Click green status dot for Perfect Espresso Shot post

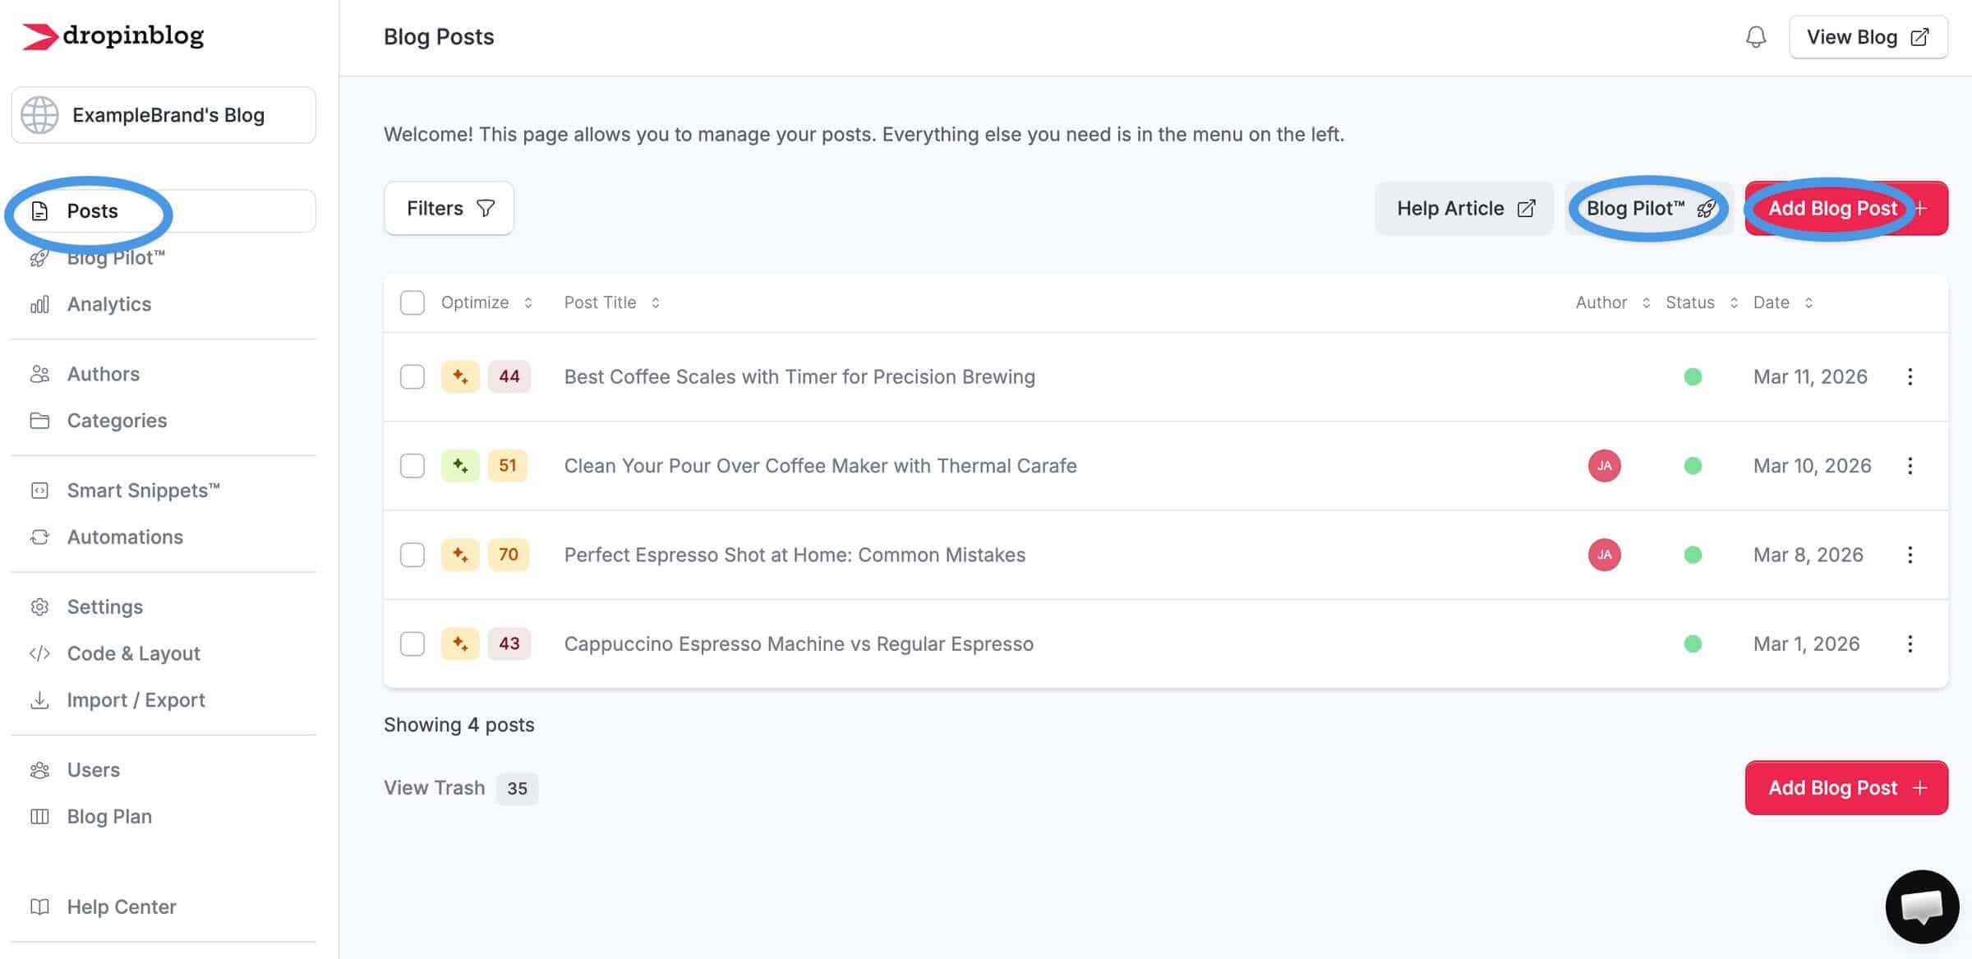(1693, 555)
